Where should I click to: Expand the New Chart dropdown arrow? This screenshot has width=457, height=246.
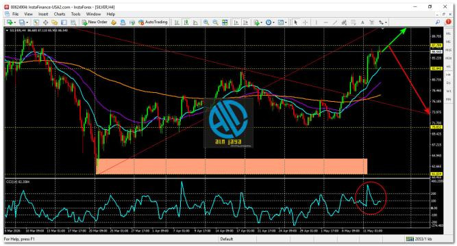[x=14, y=23]
